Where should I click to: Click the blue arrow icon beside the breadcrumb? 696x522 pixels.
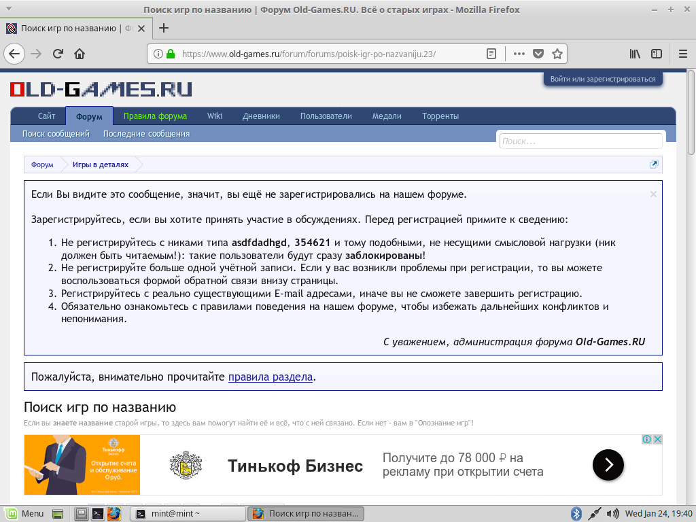pyautogui.click(x=653, y=164)
